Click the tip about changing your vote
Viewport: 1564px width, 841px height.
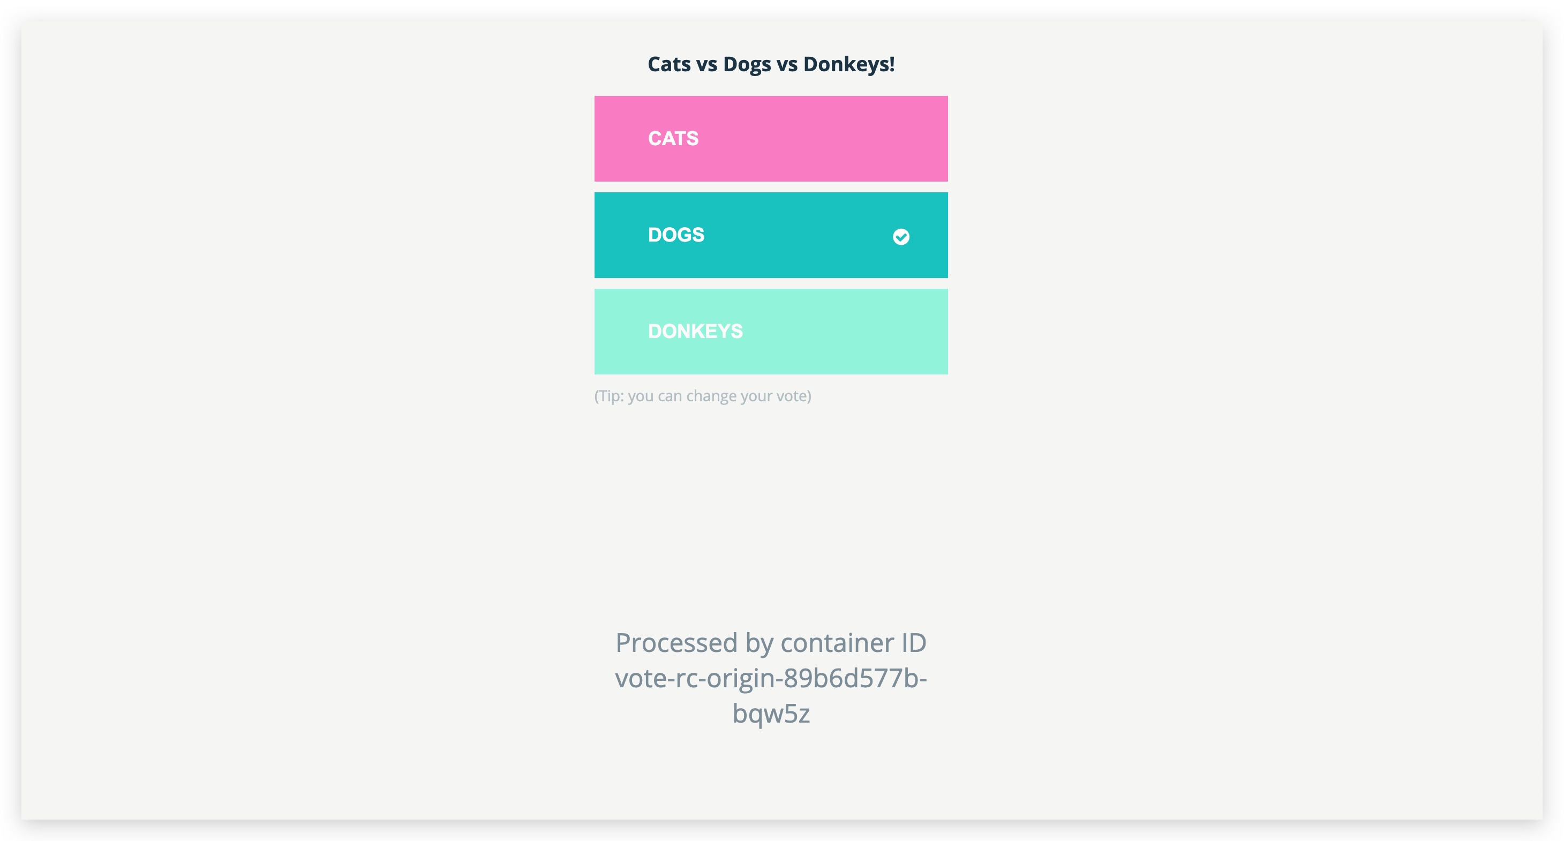703,396
